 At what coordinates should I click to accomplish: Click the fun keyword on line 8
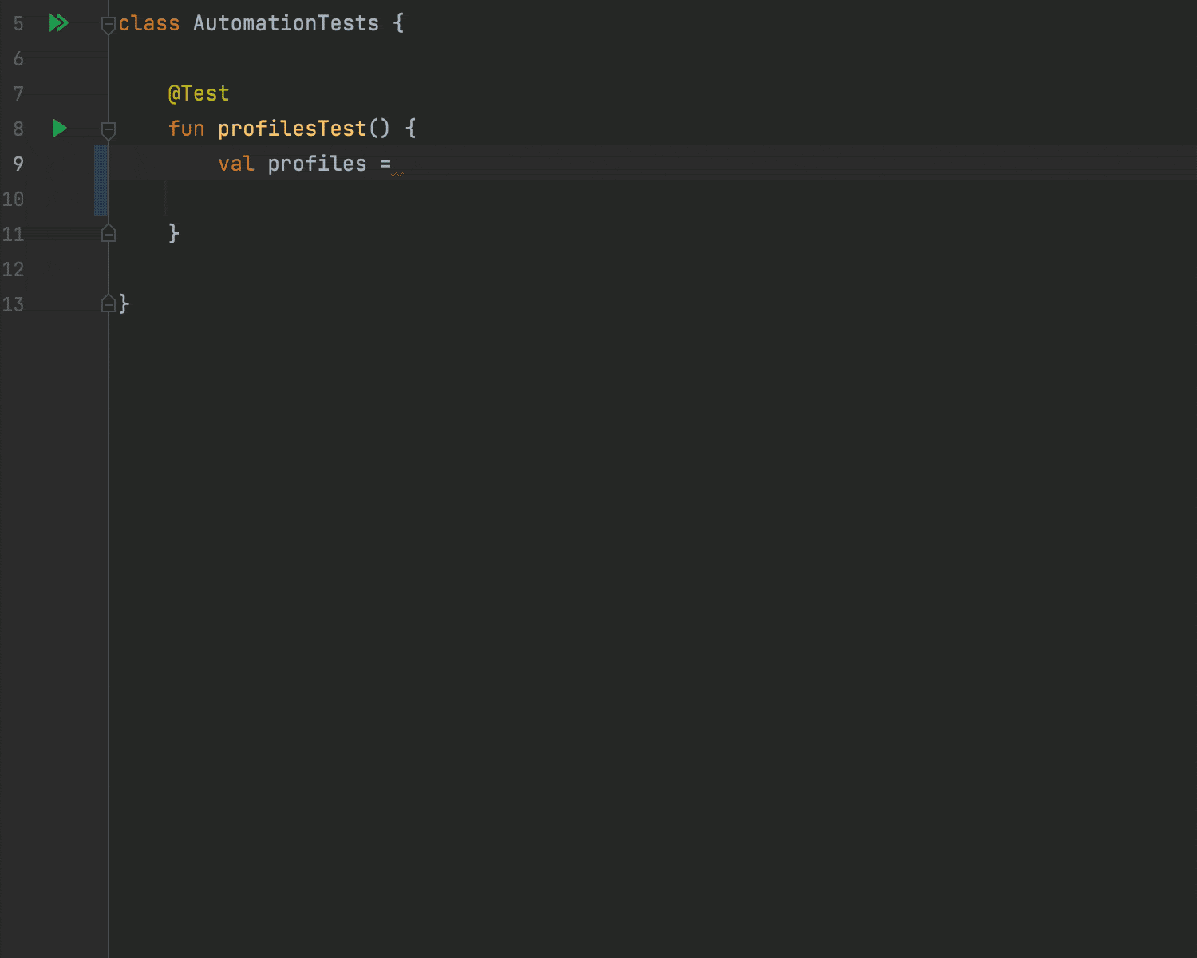[187, 129]
